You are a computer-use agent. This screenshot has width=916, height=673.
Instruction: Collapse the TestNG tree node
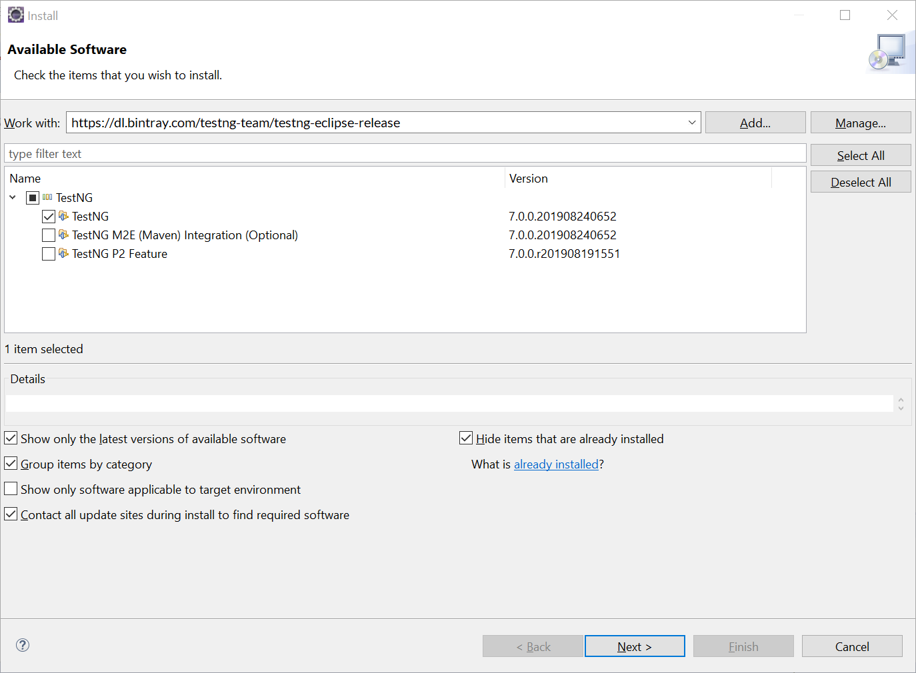click(x=12, y=197)
